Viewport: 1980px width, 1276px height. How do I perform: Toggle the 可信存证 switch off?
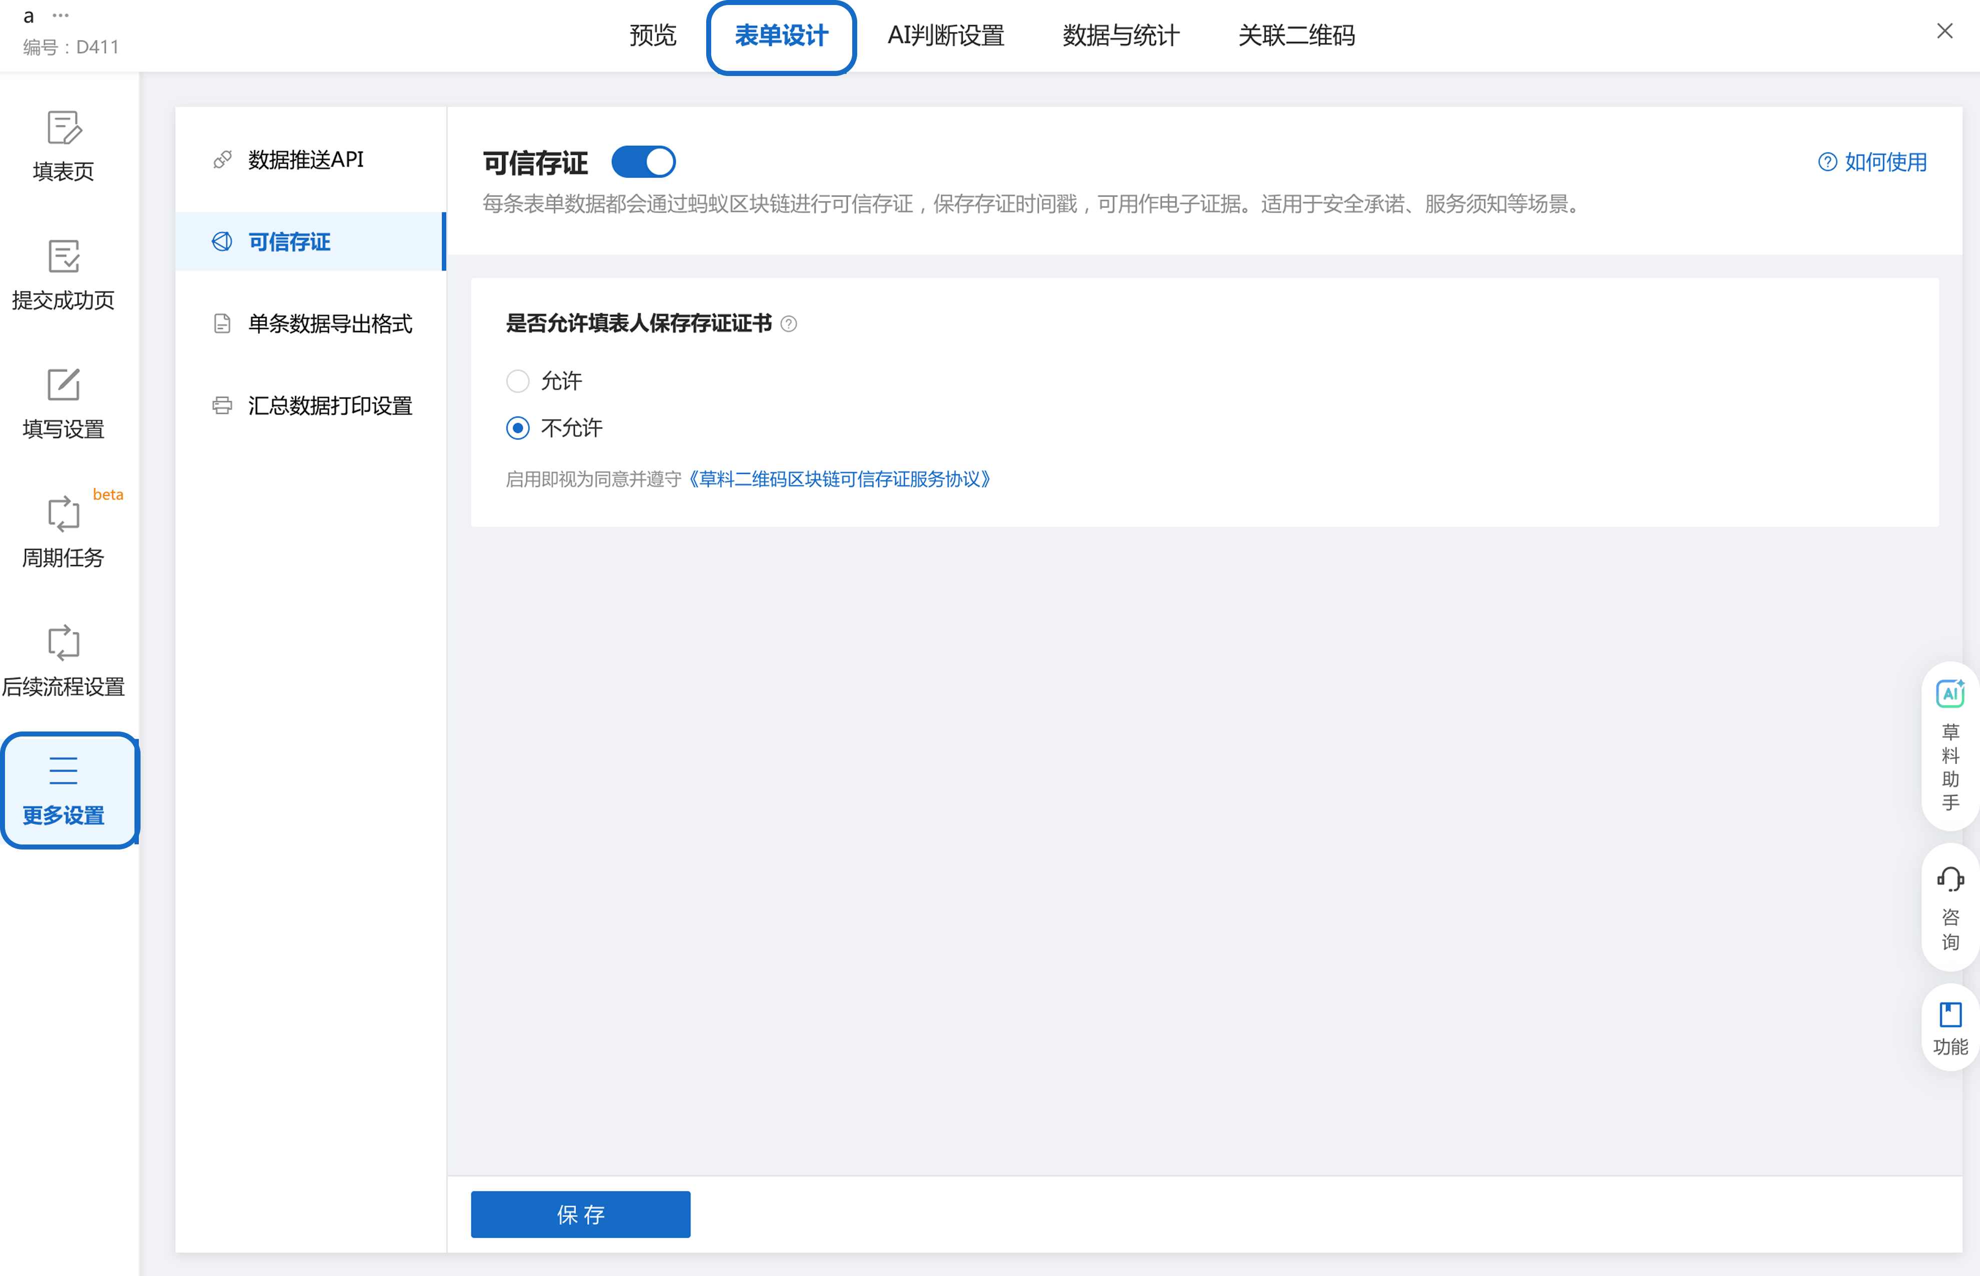pyautogui.click(x=643, y=162)
